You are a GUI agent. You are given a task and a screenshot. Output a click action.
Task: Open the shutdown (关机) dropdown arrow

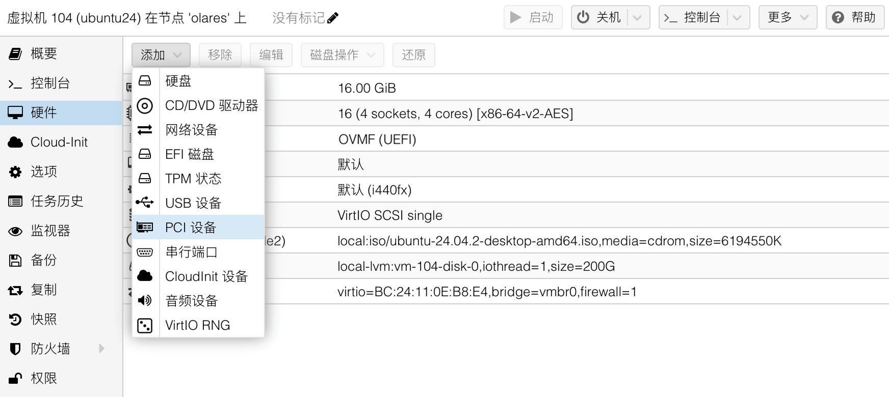pyautogui.click(x=637, y=18)
